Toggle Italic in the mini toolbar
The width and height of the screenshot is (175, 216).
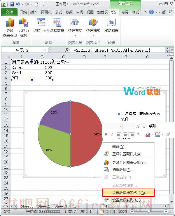point(112,134)
